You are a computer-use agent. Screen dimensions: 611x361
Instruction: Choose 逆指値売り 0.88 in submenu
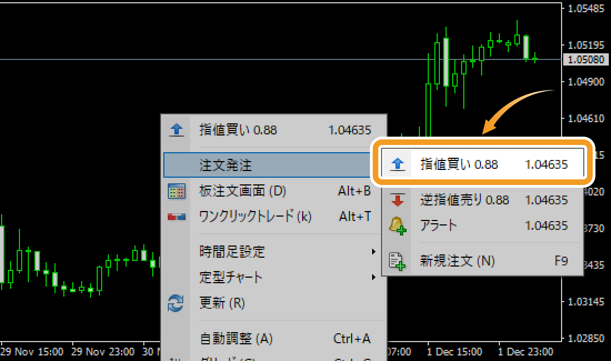(x=482, y=200)
